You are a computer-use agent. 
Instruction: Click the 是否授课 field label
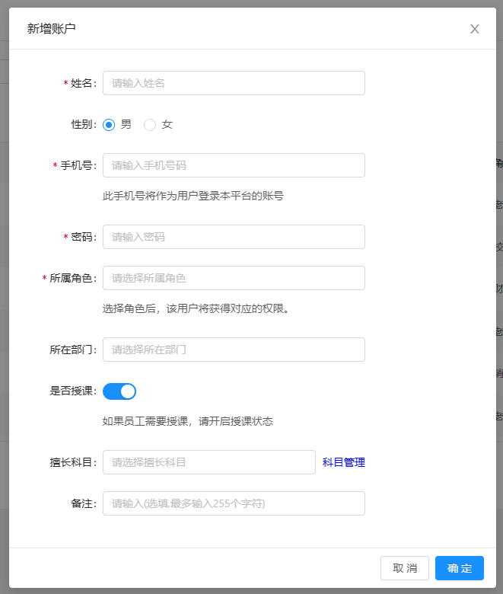pos(73,391)
